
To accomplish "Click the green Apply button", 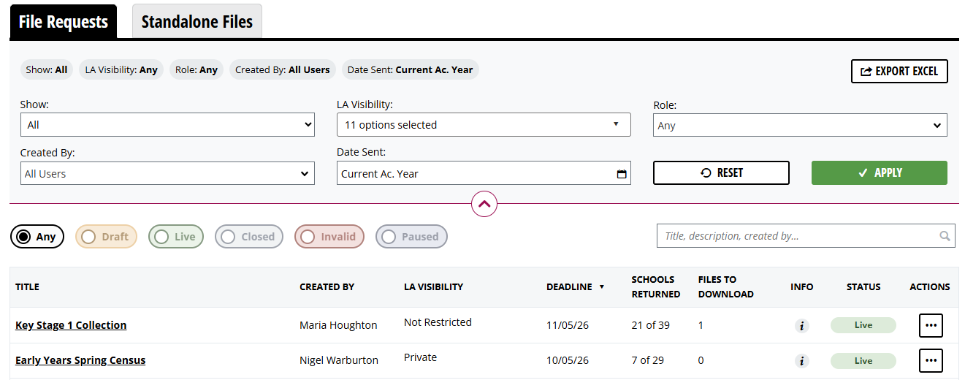I will [880, 172].
